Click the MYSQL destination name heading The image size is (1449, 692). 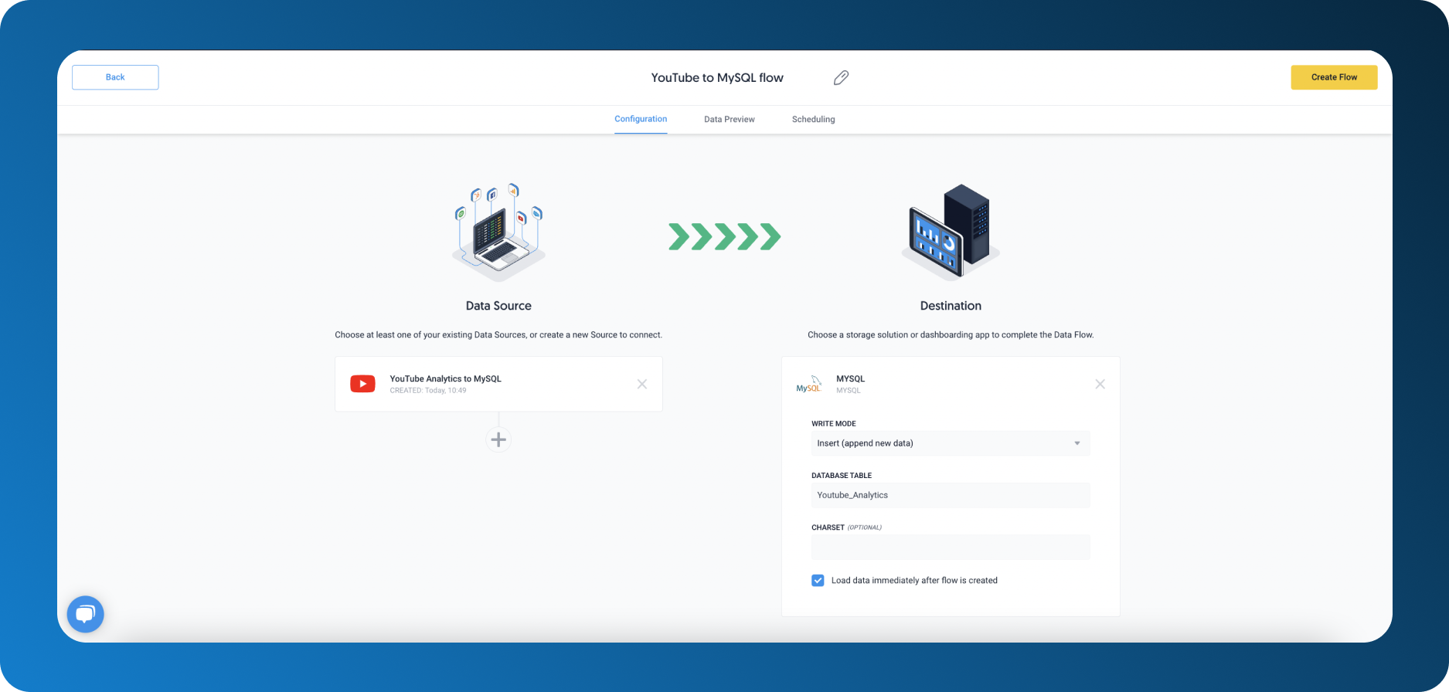pos(850,379)
